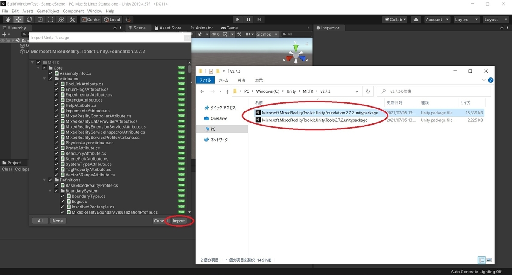This screenshot has height=275, width=512.
Task: Uncheck BoundarySystem folder checkbox
Action: tap(56, 191)
